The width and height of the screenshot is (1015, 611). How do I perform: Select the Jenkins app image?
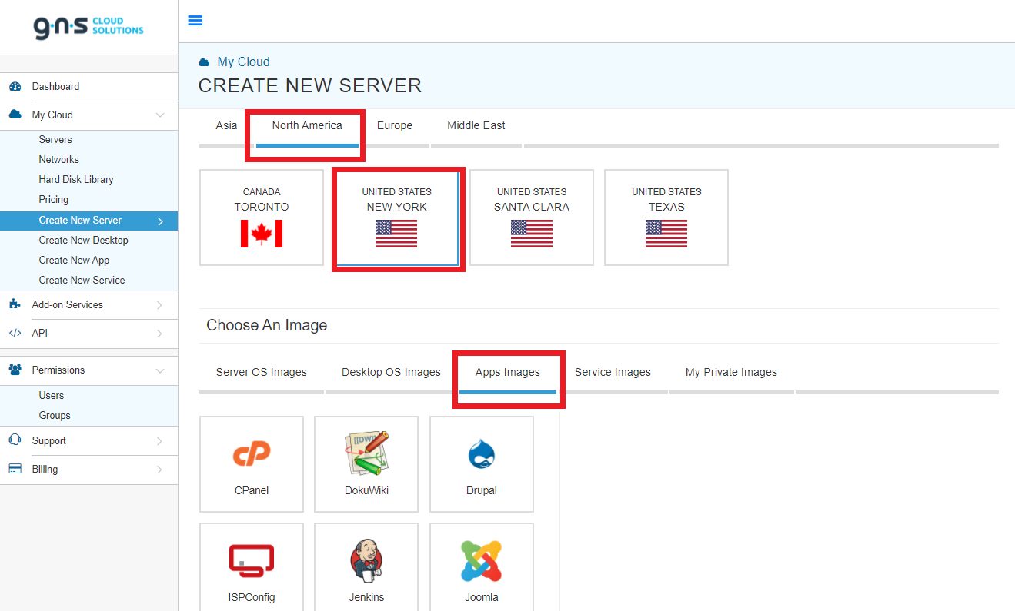coord(366,567)
